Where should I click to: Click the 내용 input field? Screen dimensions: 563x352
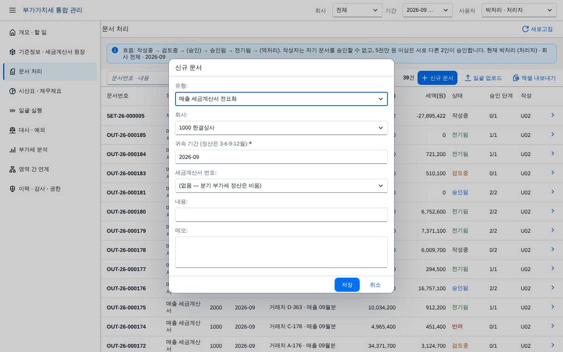pyautogui.click(x=281, y=214)
